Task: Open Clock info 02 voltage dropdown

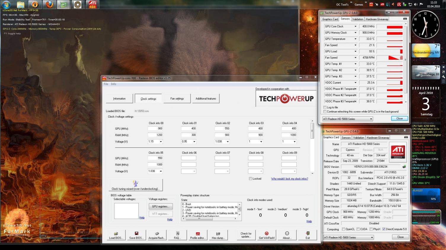Action: [228, 142]
